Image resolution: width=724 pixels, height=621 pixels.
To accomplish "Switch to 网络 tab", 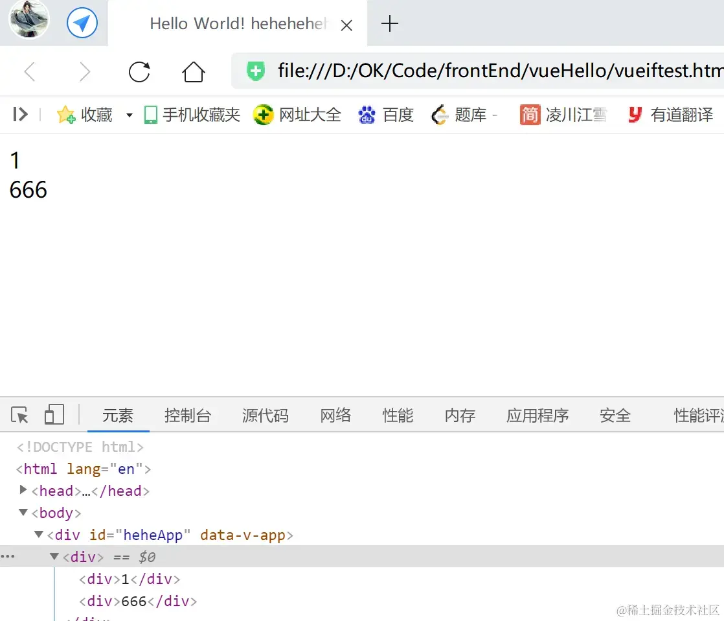I will (335, 416).
